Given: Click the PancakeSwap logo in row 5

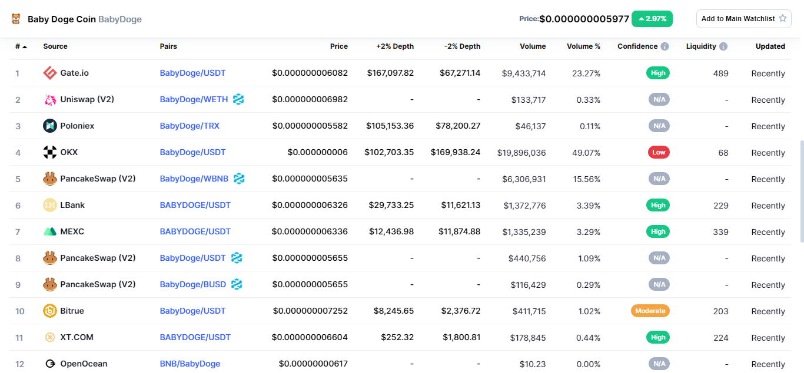Looking at the screenshot, I should 50,179.
